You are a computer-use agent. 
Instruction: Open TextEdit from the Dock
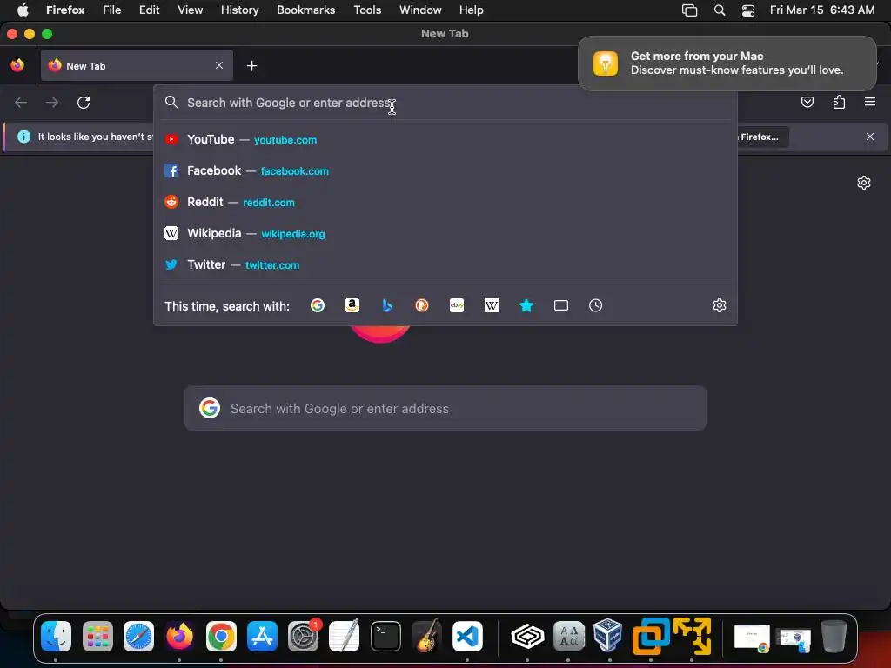click(345, 636)
